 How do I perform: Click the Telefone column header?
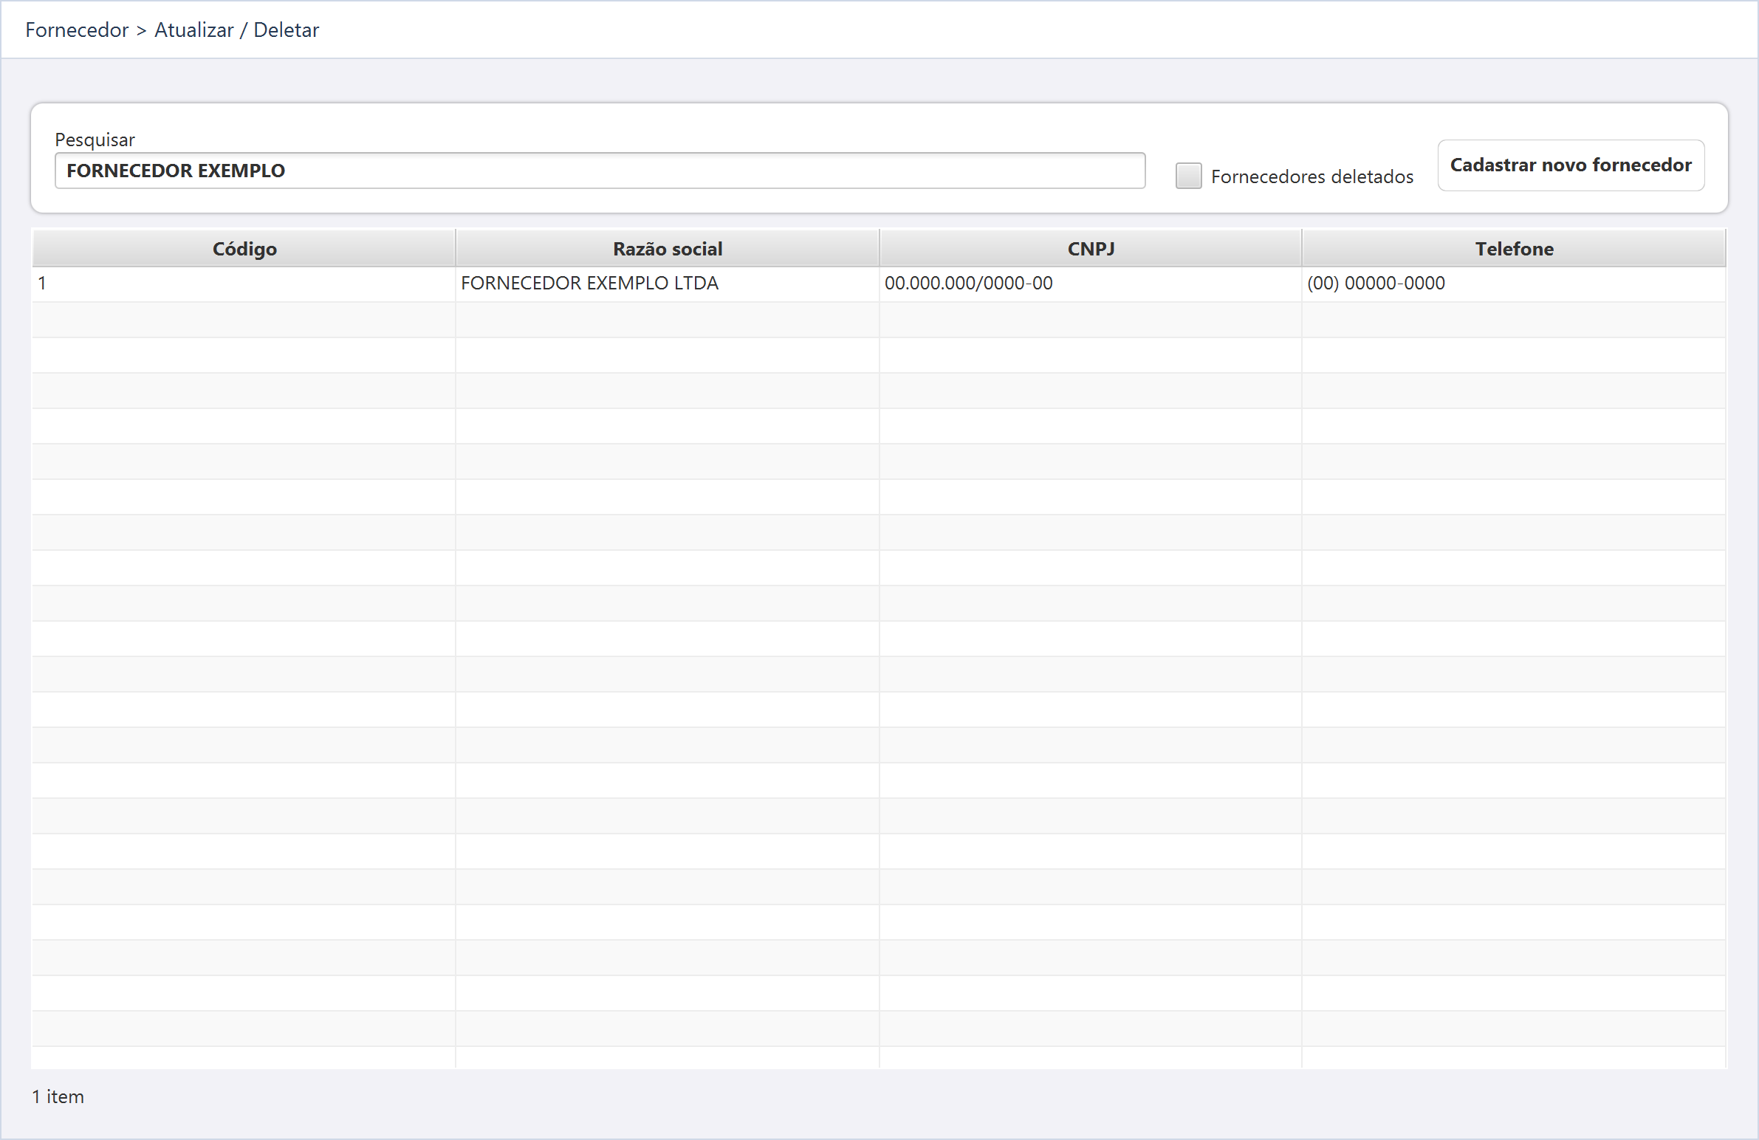click(1514, 248)
